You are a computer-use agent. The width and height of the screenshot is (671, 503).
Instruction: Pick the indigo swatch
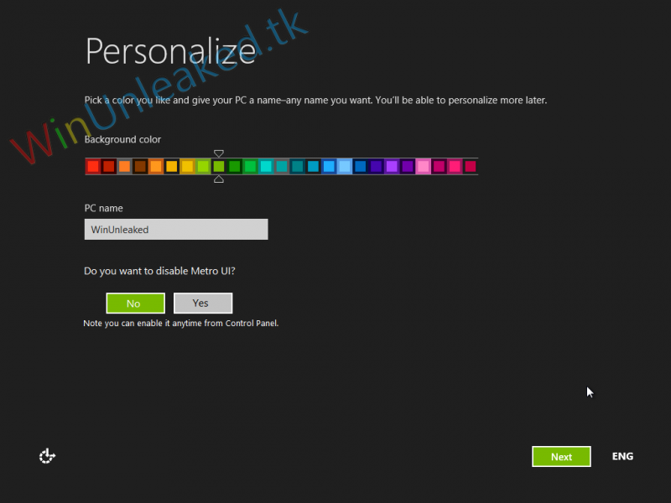coord(376,166)
